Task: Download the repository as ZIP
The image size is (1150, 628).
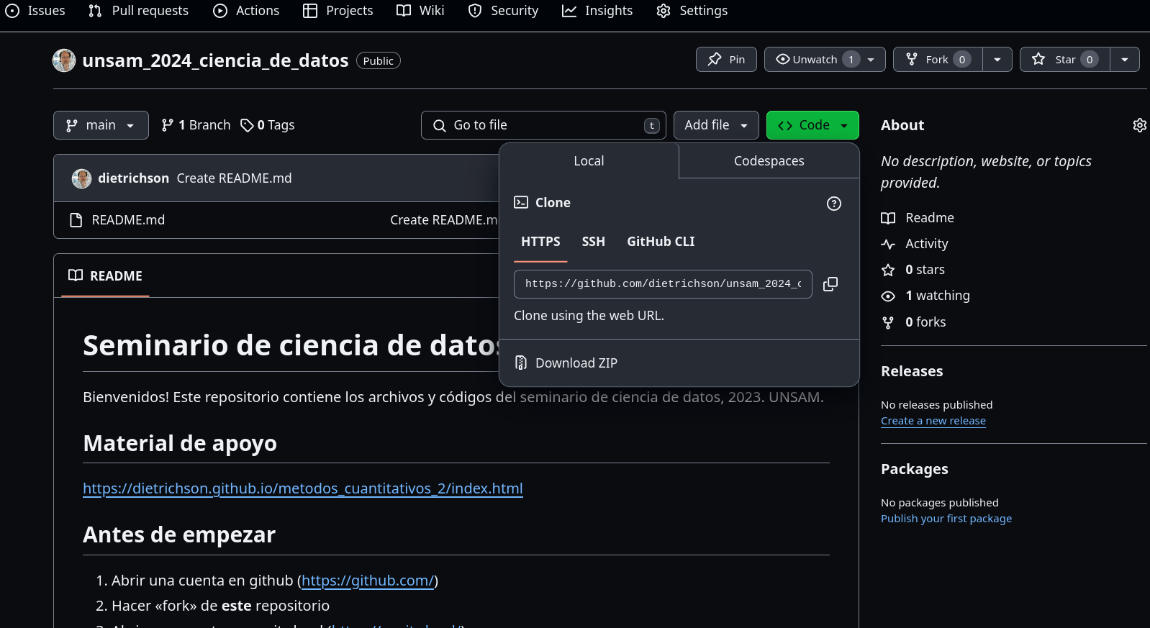Action: [x=576, y=363]
